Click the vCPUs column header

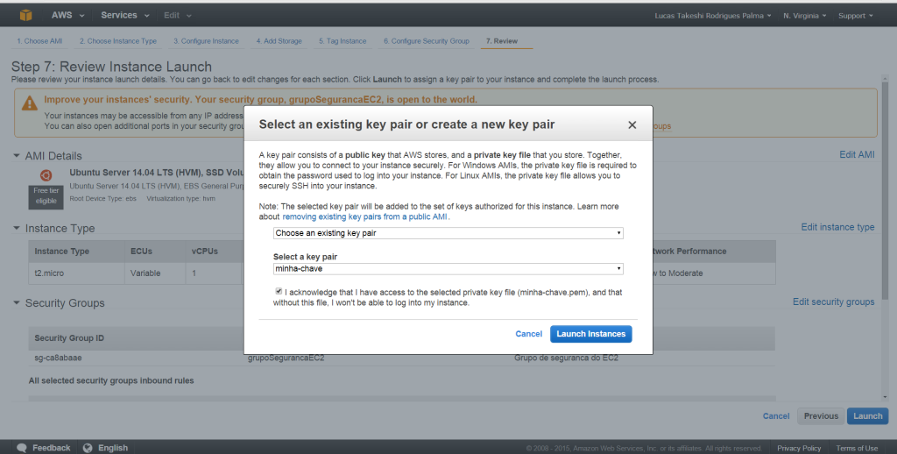pos(204,251)
